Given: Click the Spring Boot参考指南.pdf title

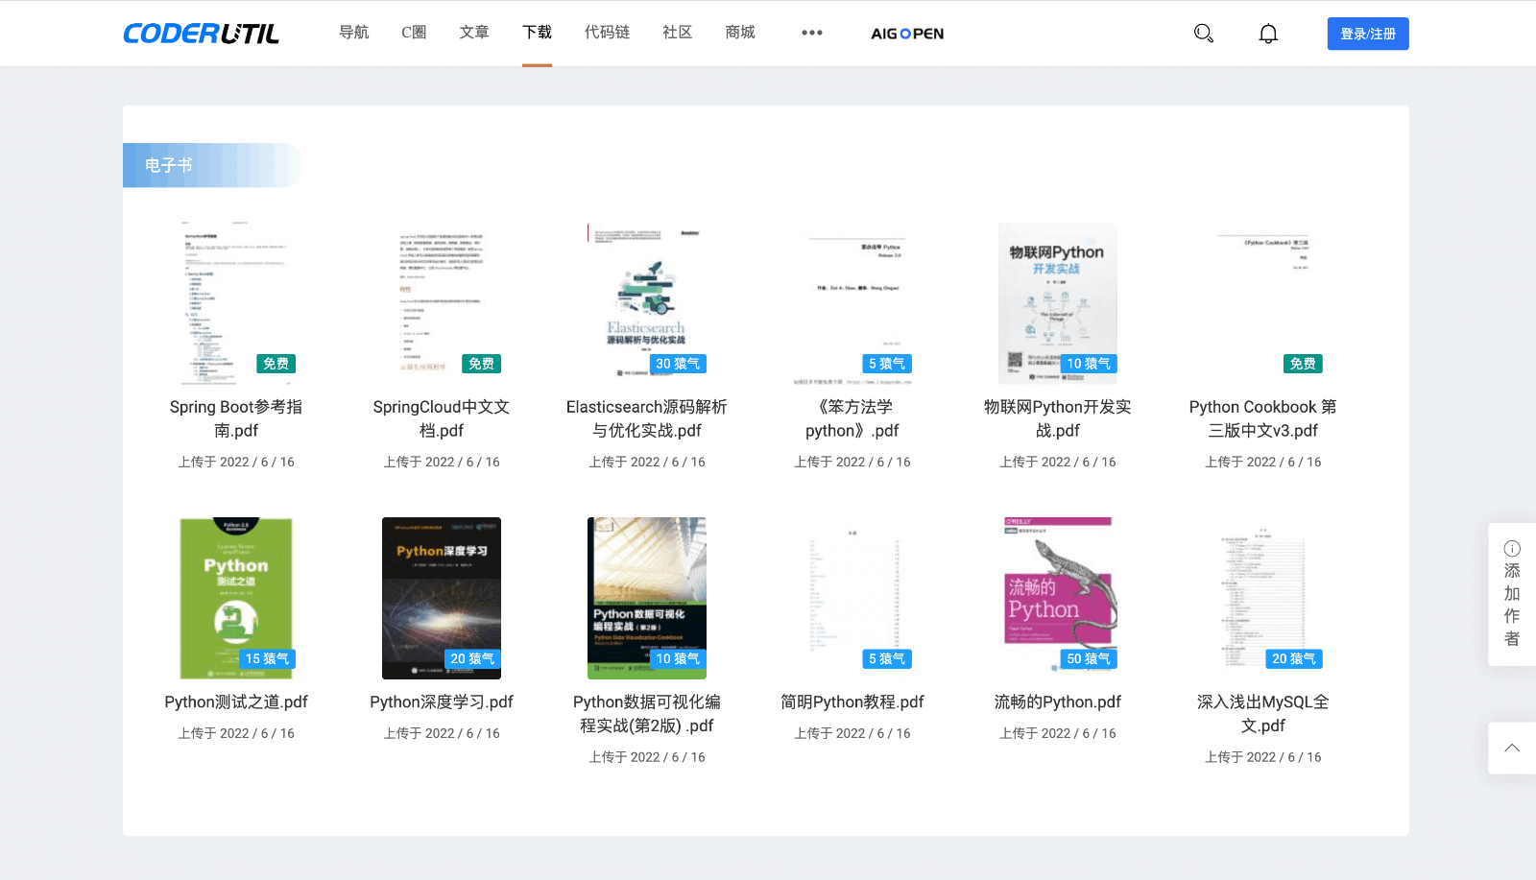Looking at the screenshot, I should [x=236, y=418].
